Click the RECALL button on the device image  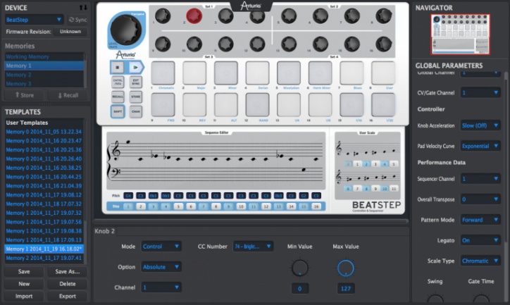(118, 97)
